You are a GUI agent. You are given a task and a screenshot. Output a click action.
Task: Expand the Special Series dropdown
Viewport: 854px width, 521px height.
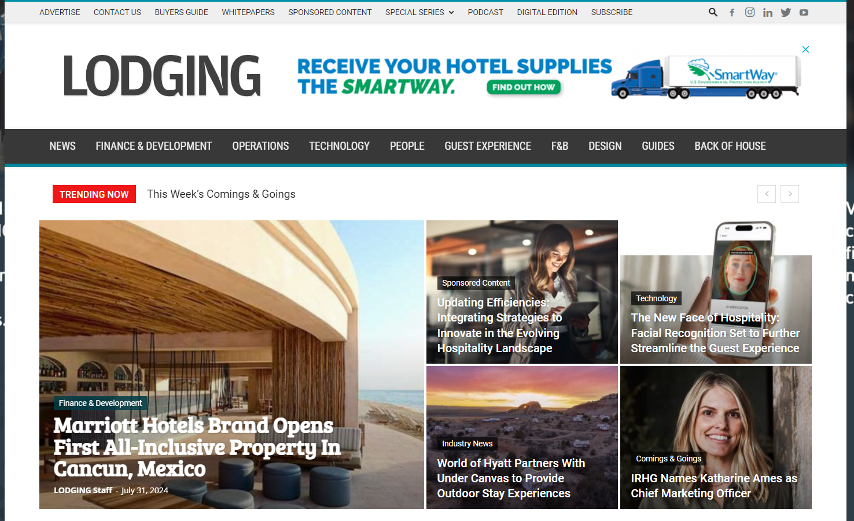419,12
